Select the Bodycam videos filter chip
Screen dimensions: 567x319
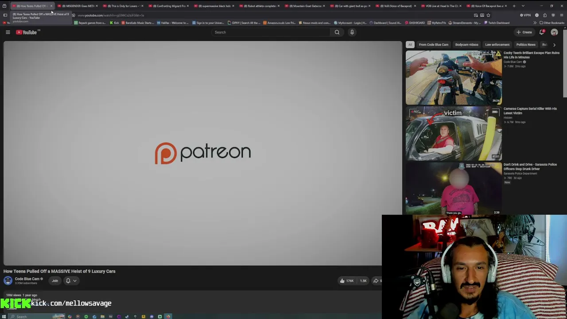click(x=466, y=45)
